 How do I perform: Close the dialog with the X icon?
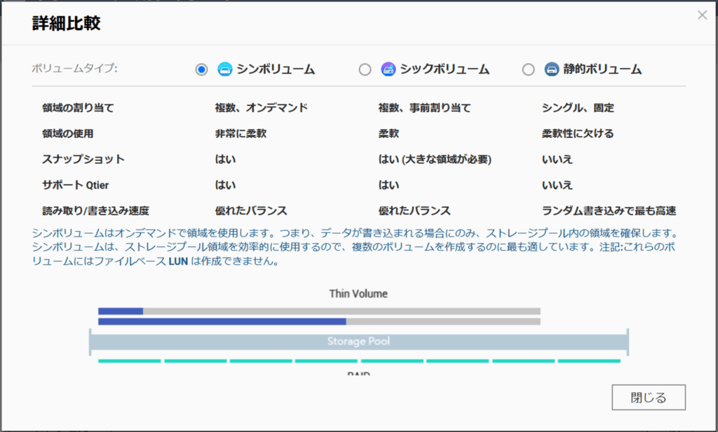702,15
